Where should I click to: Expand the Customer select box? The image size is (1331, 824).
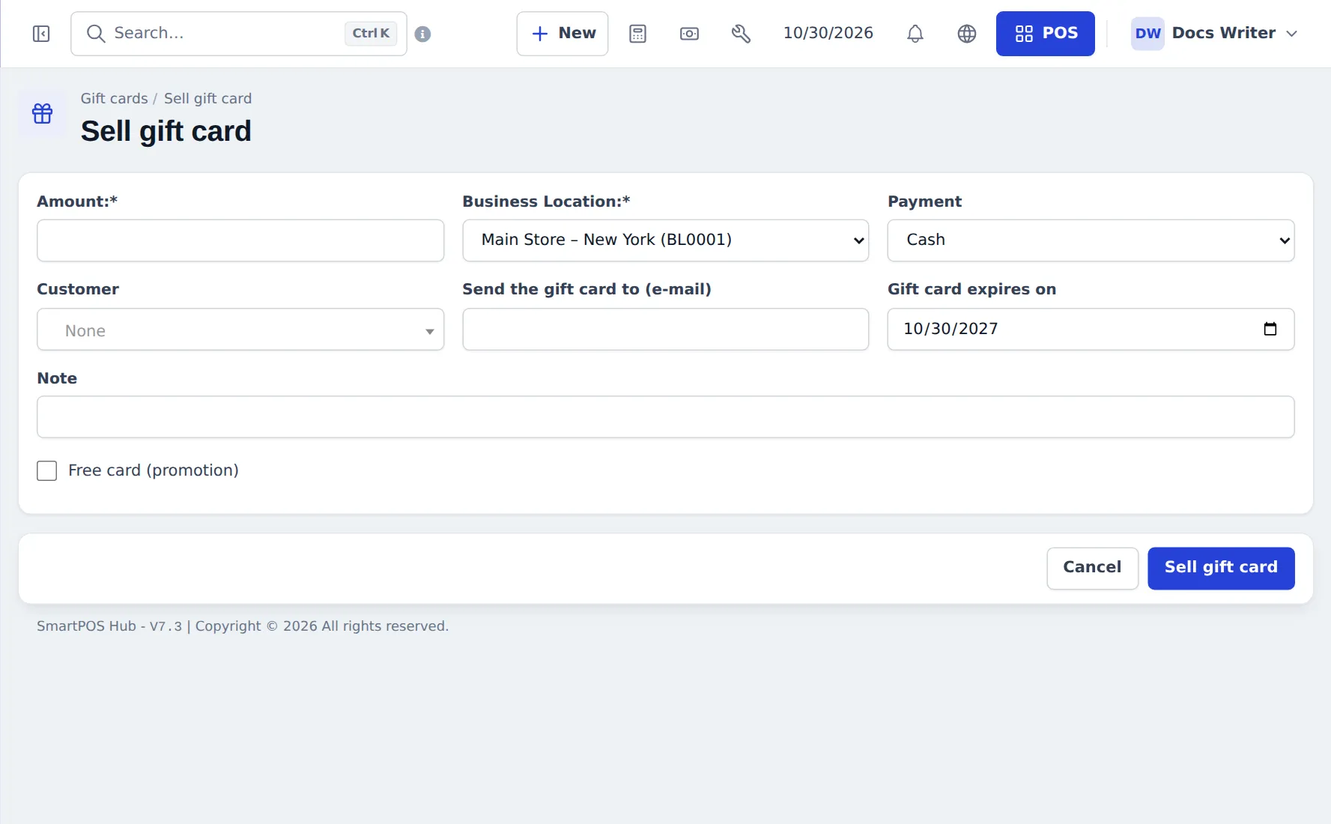tap(240, 330)
